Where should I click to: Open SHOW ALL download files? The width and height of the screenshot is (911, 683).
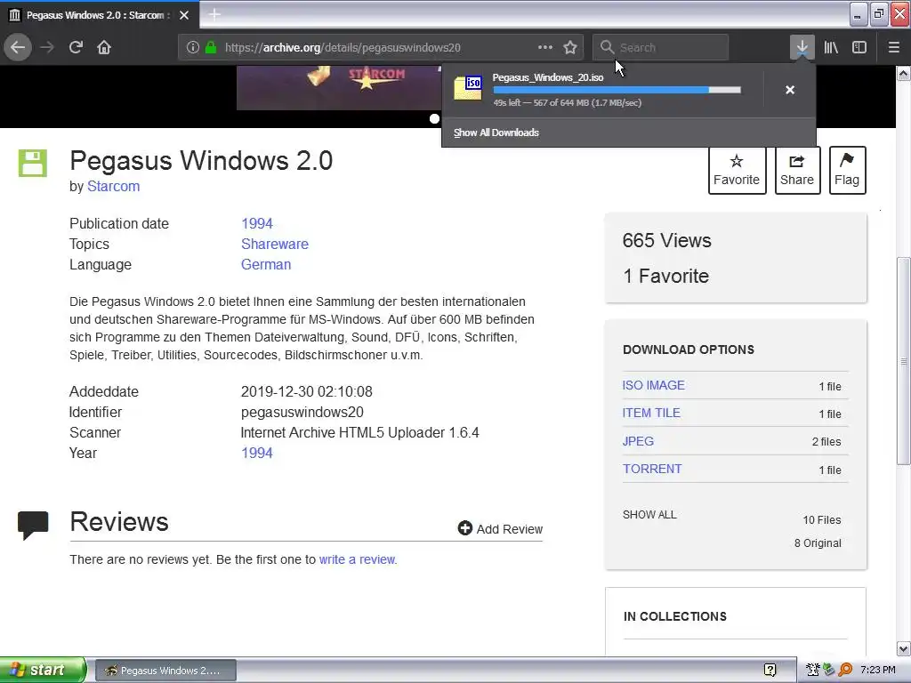649,515
